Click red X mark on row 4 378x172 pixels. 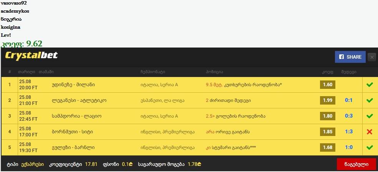pyautogui.click(x=369, y=132)
